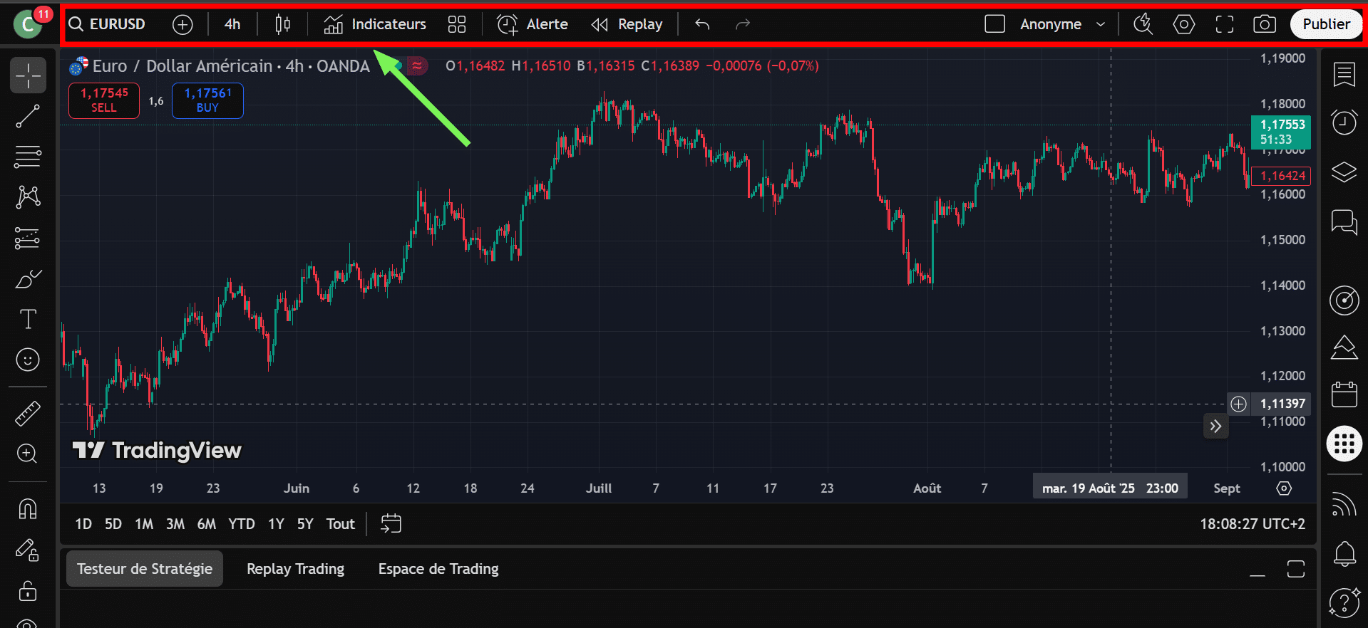
Task: Open the emoji icons tool
Action: pyautogui.click(x=28, y=360)
